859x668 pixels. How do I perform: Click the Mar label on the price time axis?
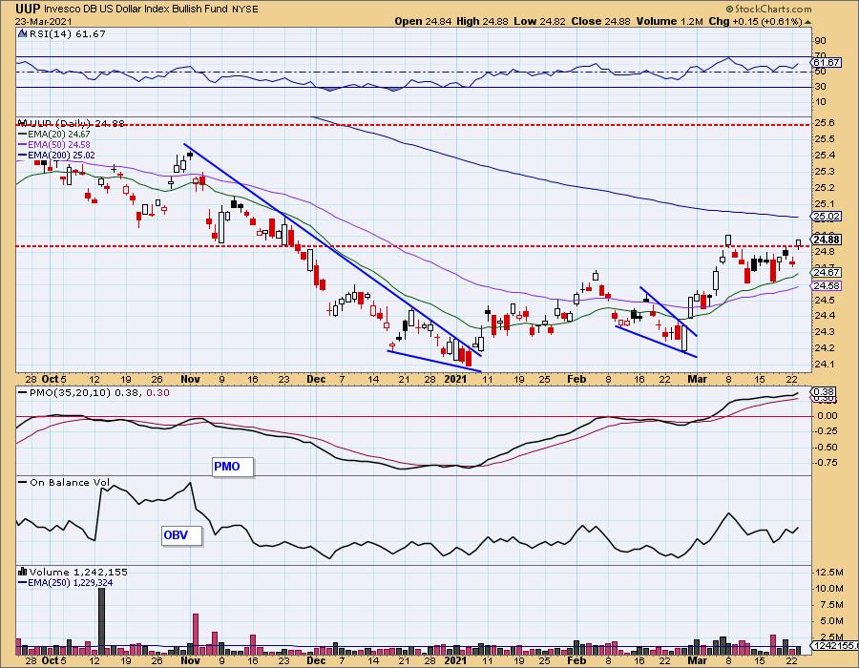[x=697, y=379]
